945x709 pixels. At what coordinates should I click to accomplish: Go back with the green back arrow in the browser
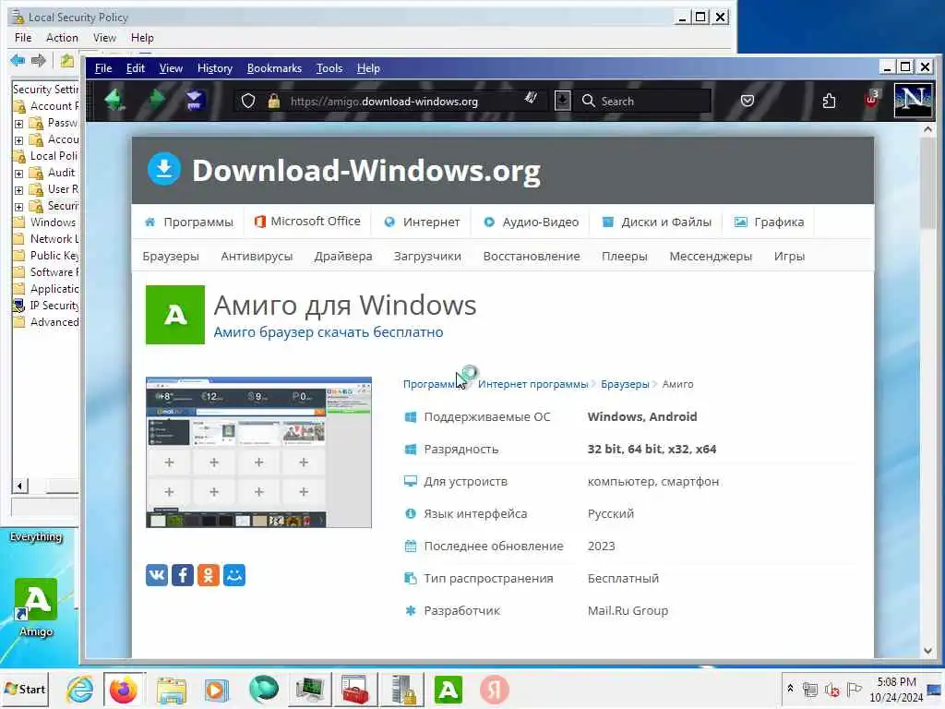(114, 100)
